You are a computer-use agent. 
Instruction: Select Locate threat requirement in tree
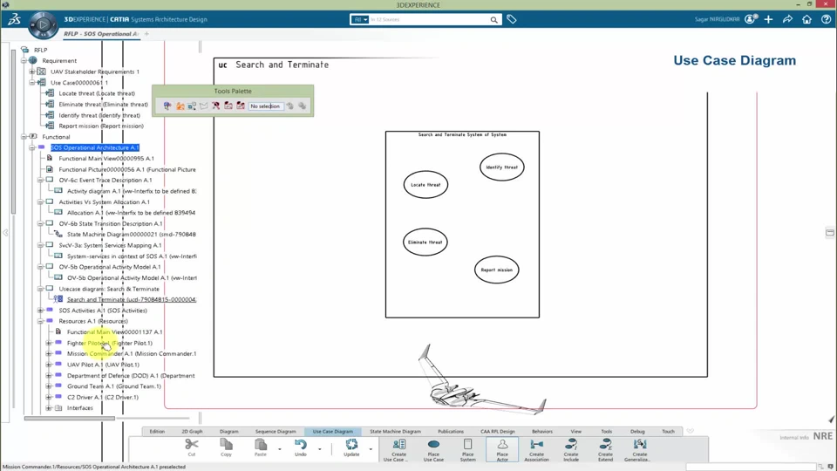[x=97, y=93]
